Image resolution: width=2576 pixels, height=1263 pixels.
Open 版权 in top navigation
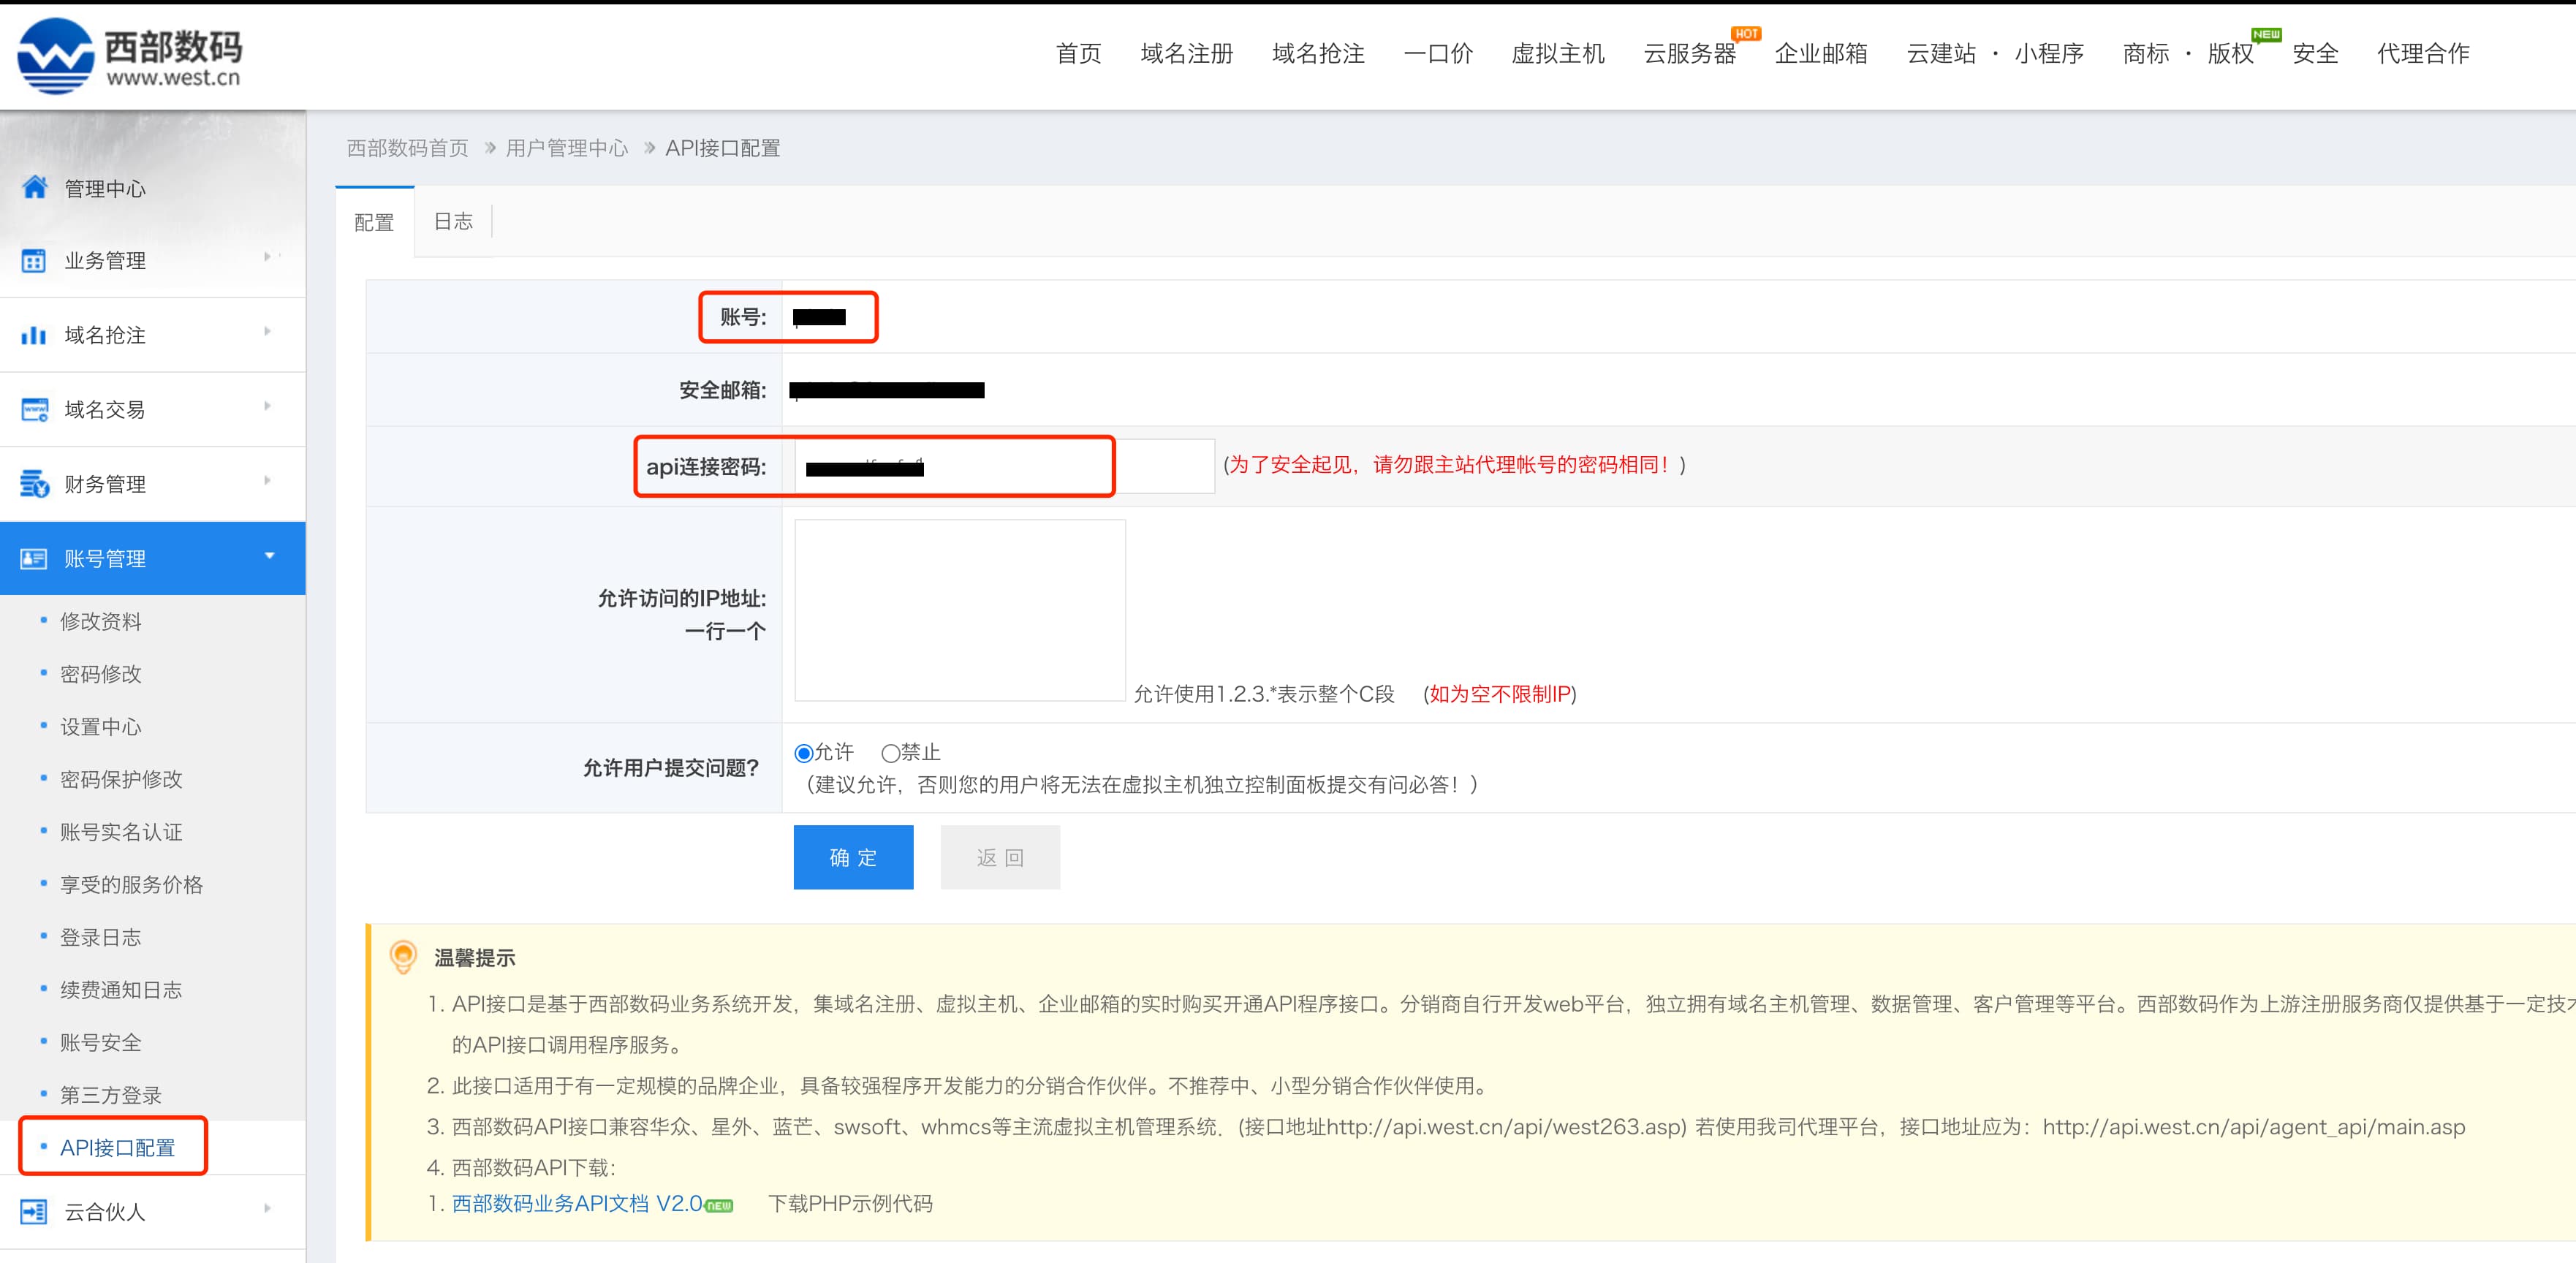click(x=2231, y=53)
